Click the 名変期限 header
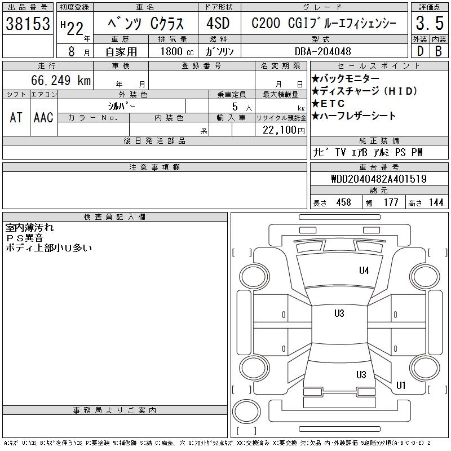This screenshot has width=451, height=451. [x=280, y=66]
